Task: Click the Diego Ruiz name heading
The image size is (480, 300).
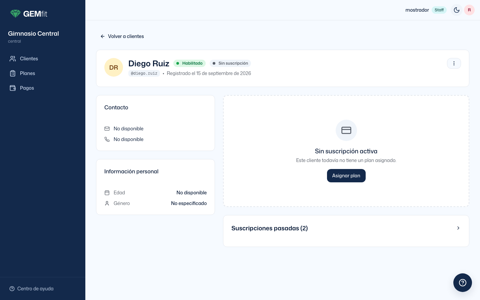Action: (149, 63)
